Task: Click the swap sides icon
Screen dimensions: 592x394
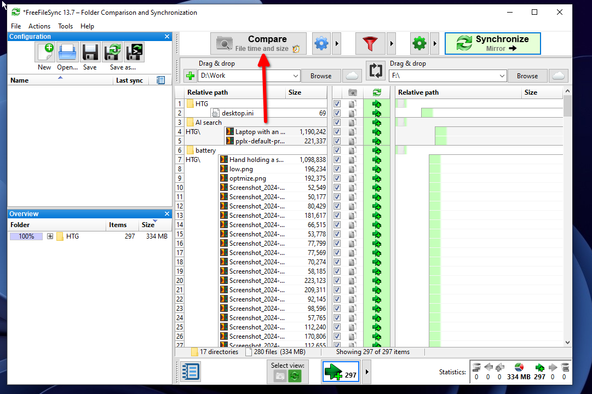Action: pos(376,71)
